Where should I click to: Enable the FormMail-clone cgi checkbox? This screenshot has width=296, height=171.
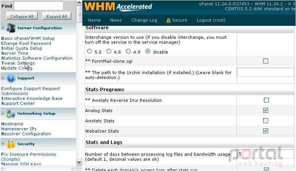(265, 61)
